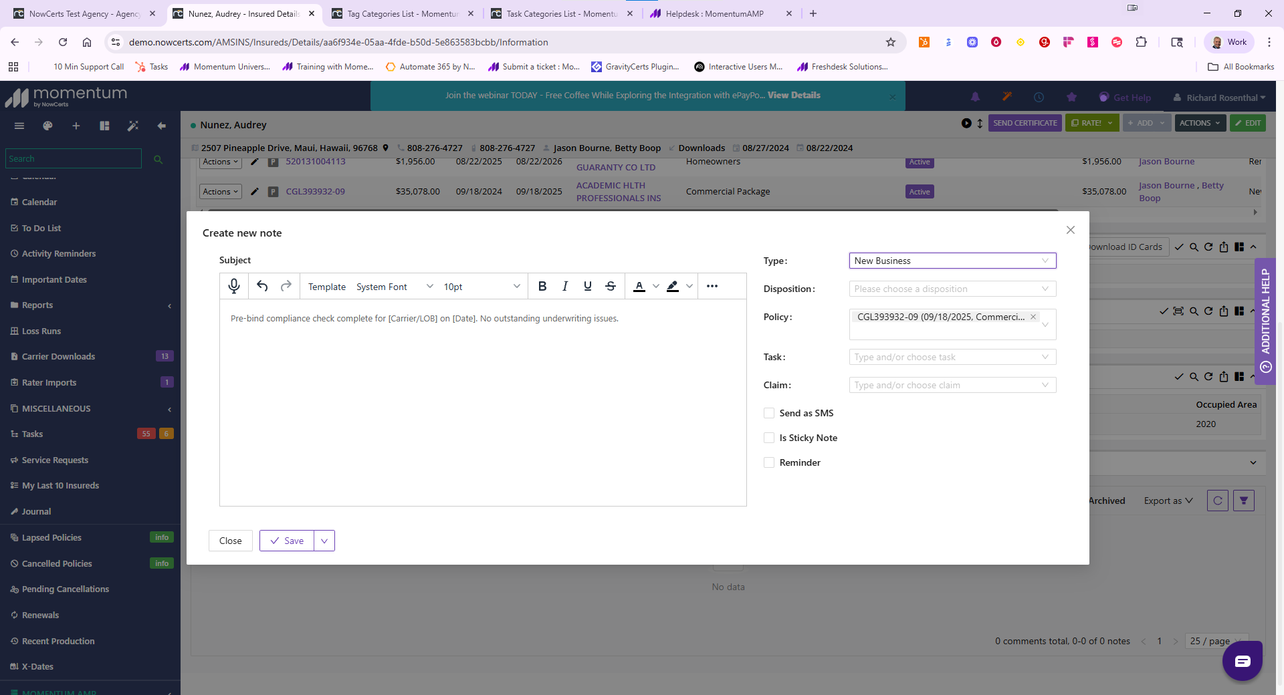Screen dimensions: 1284x695
Task: Open Carrier Downloads from the sidebar
Action: coord(58,356)
